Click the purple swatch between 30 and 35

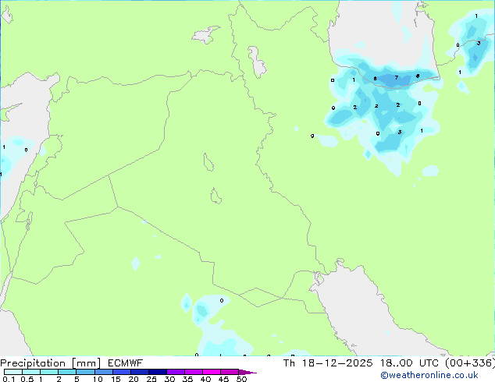[176, 372]
